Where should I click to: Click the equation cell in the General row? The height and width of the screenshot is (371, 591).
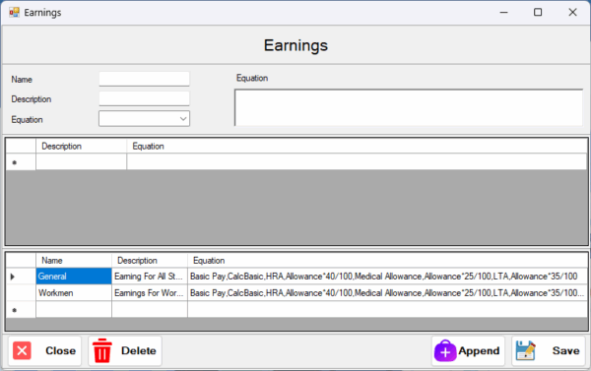pyautogui.click(x=387, y=277)
